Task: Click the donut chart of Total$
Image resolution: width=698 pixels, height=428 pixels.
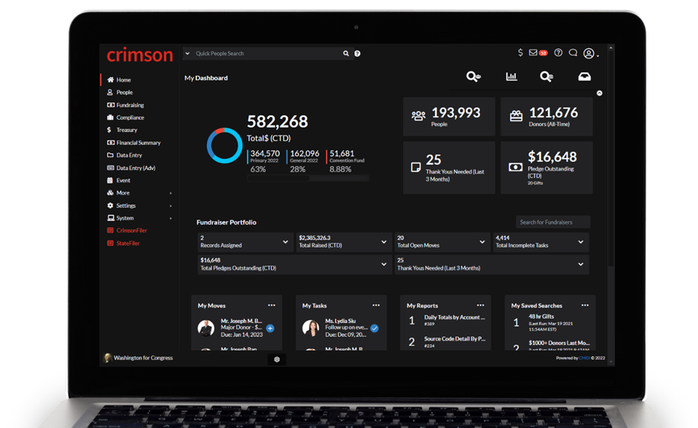Action: coord(225,146)
